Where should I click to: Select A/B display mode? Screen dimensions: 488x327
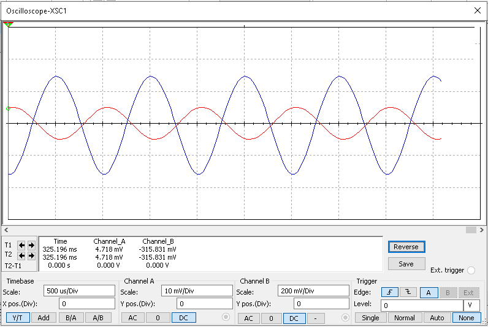(98, 318)
